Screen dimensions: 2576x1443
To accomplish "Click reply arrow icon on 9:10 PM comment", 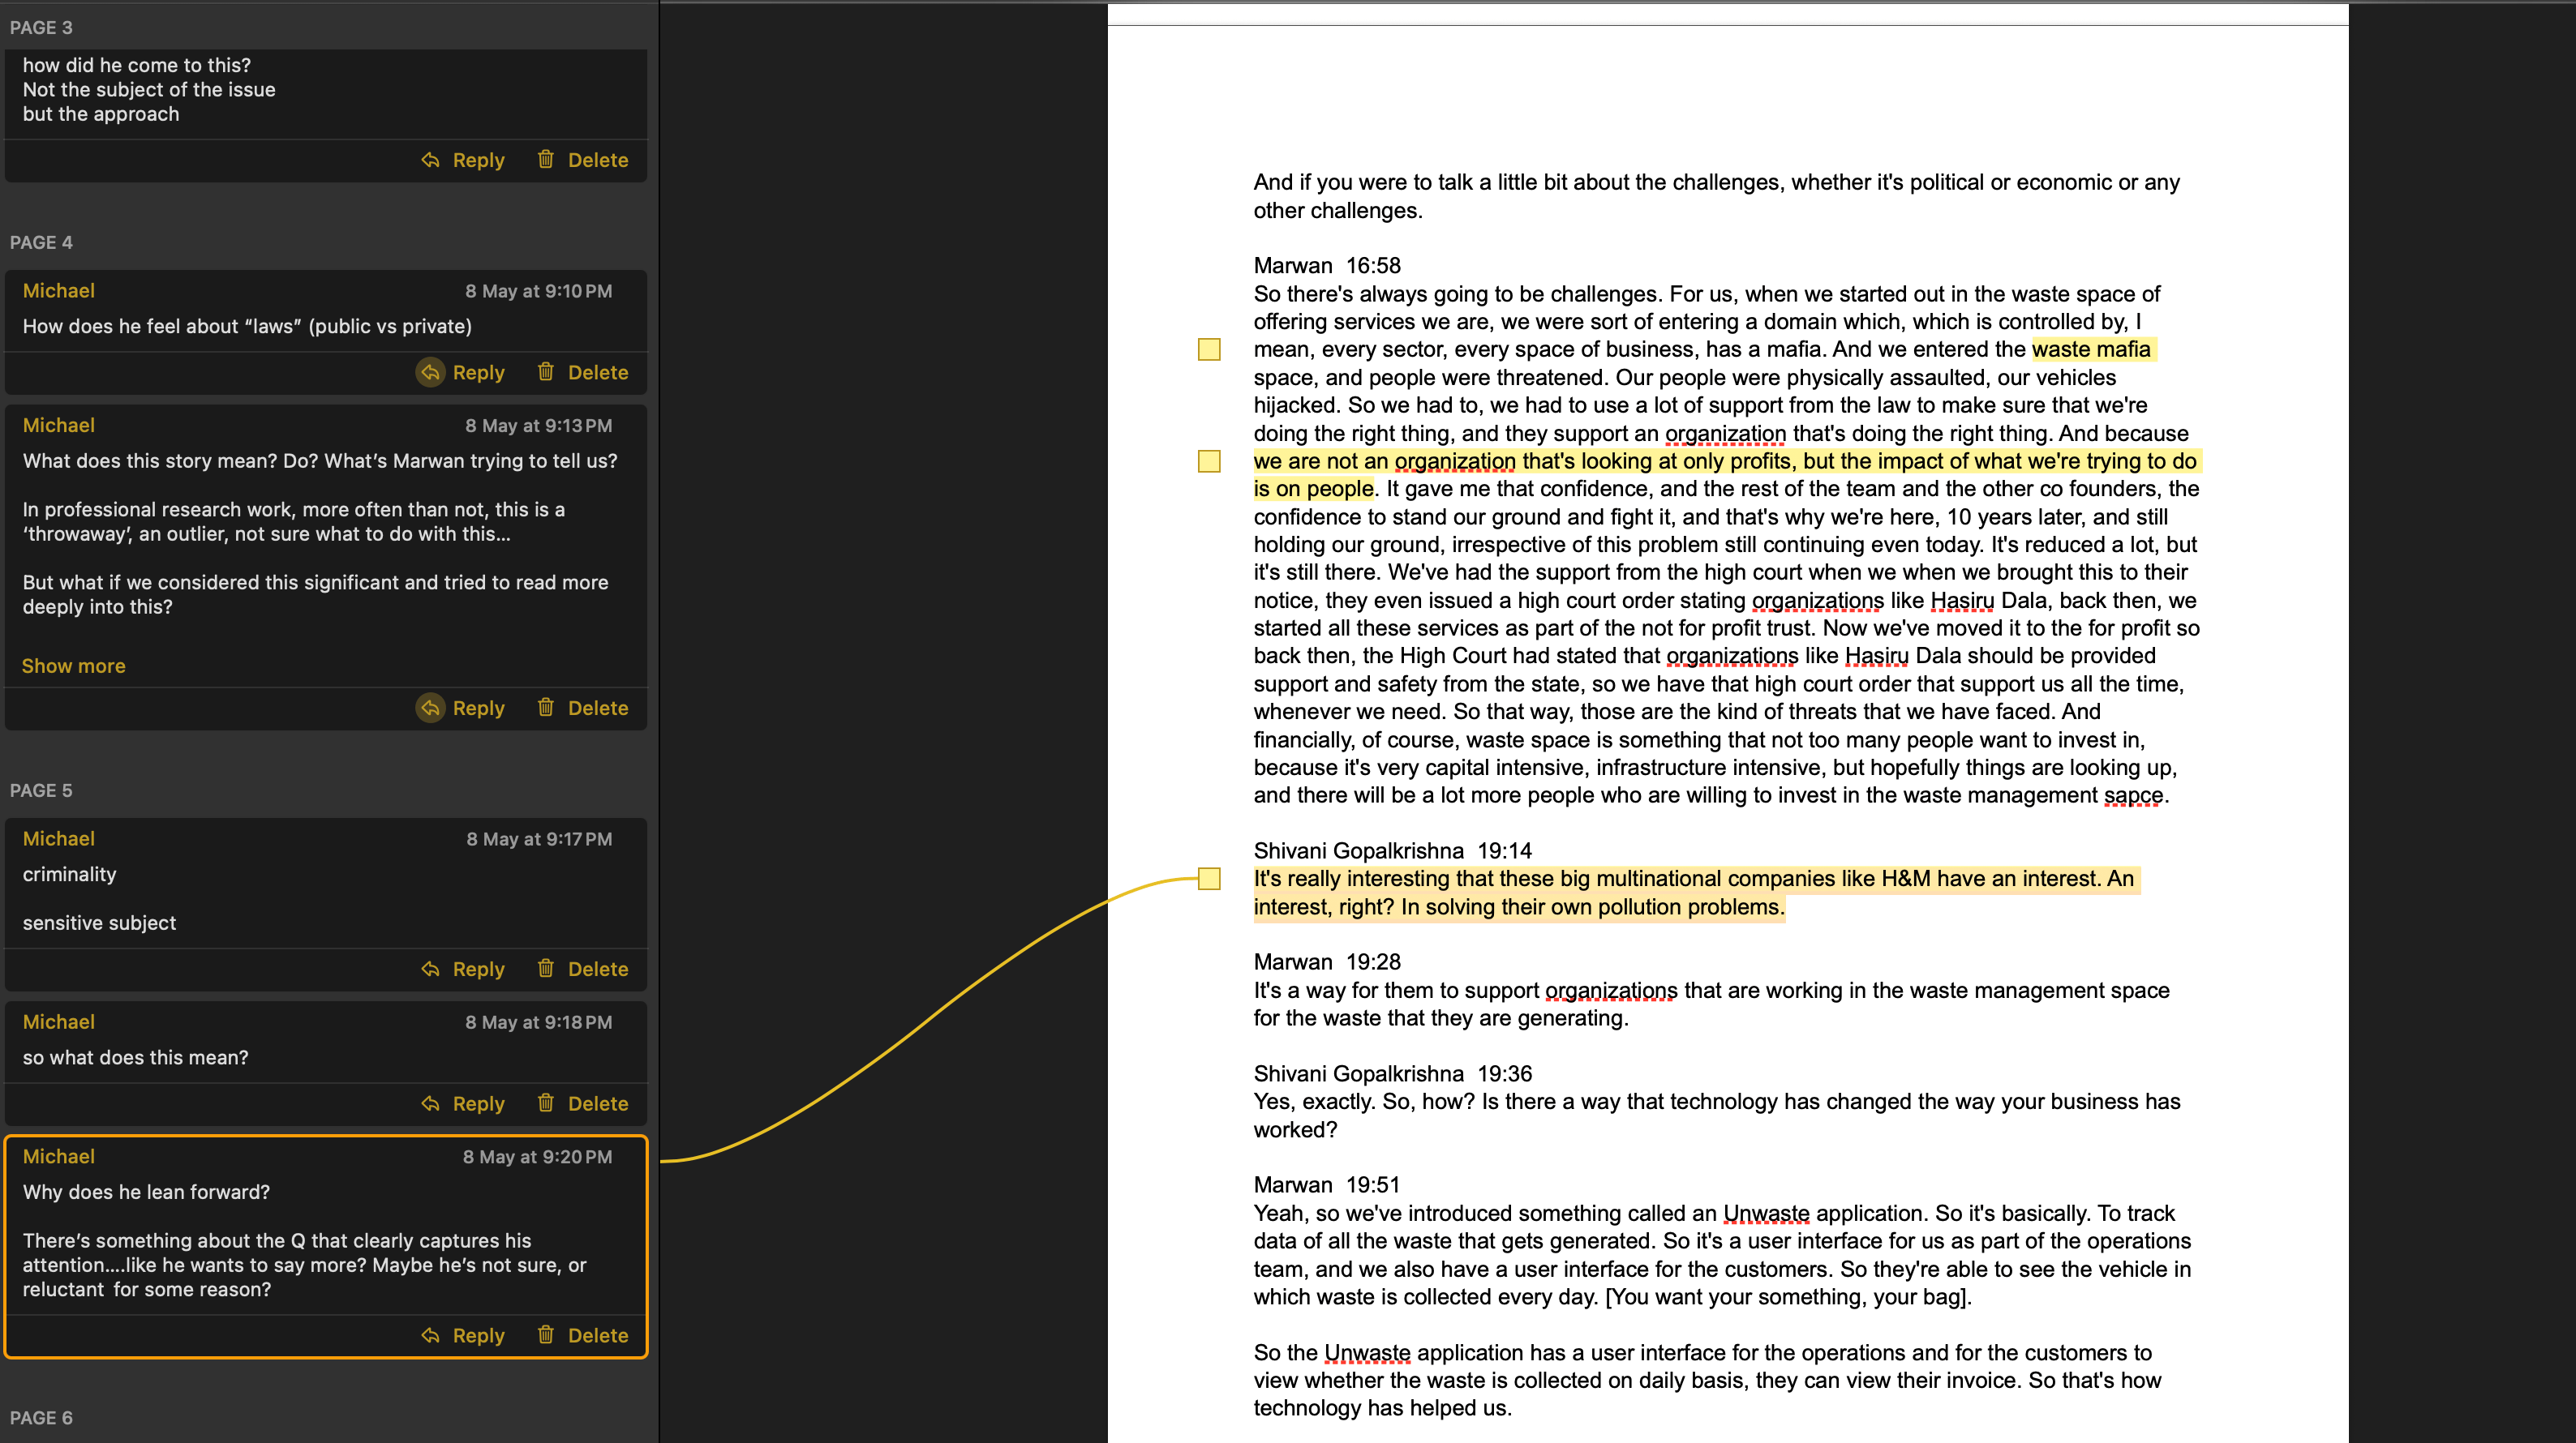I will point(430,372).
